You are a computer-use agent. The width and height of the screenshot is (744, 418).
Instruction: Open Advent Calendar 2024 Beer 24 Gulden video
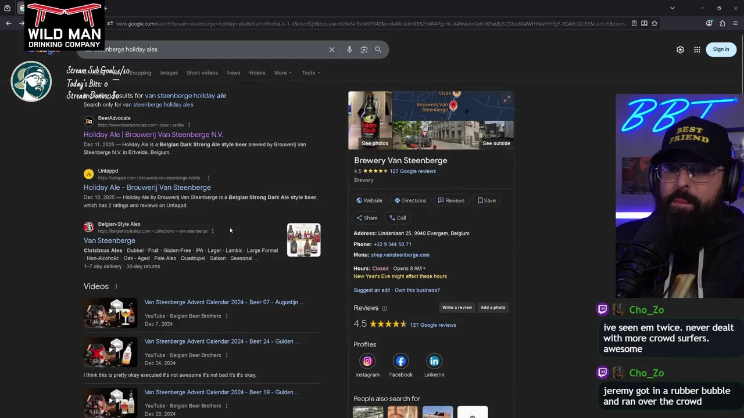[x=222, y=341]
